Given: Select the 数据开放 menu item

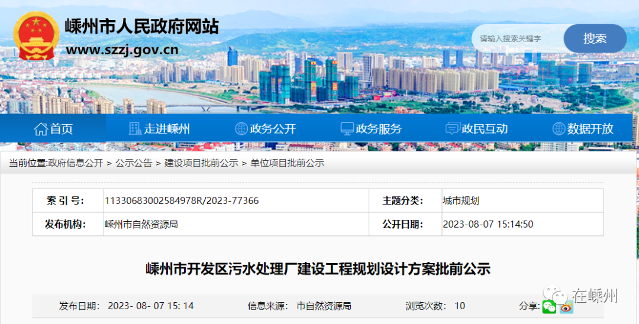Looking at the screenshot, I should click(583, 129).
